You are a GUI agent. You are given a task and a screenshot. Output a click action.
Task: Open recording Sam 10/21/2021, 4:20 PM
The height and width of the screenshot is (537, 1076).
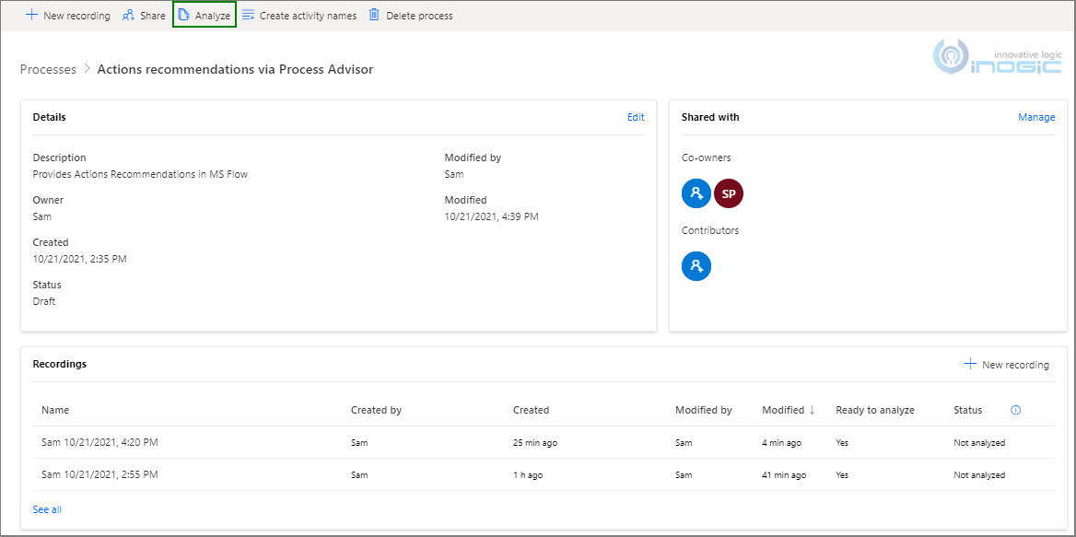99,442
